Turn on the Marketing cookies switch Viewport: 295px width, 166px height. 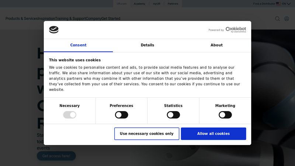(225, 115)
